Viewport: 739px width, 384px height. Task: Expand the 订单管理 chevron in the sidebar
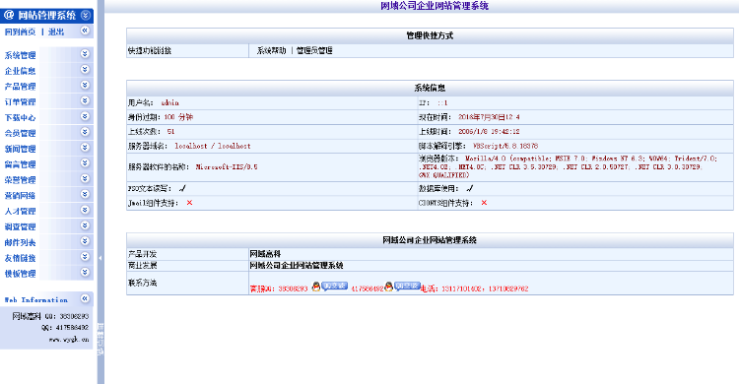coord(85,100)
